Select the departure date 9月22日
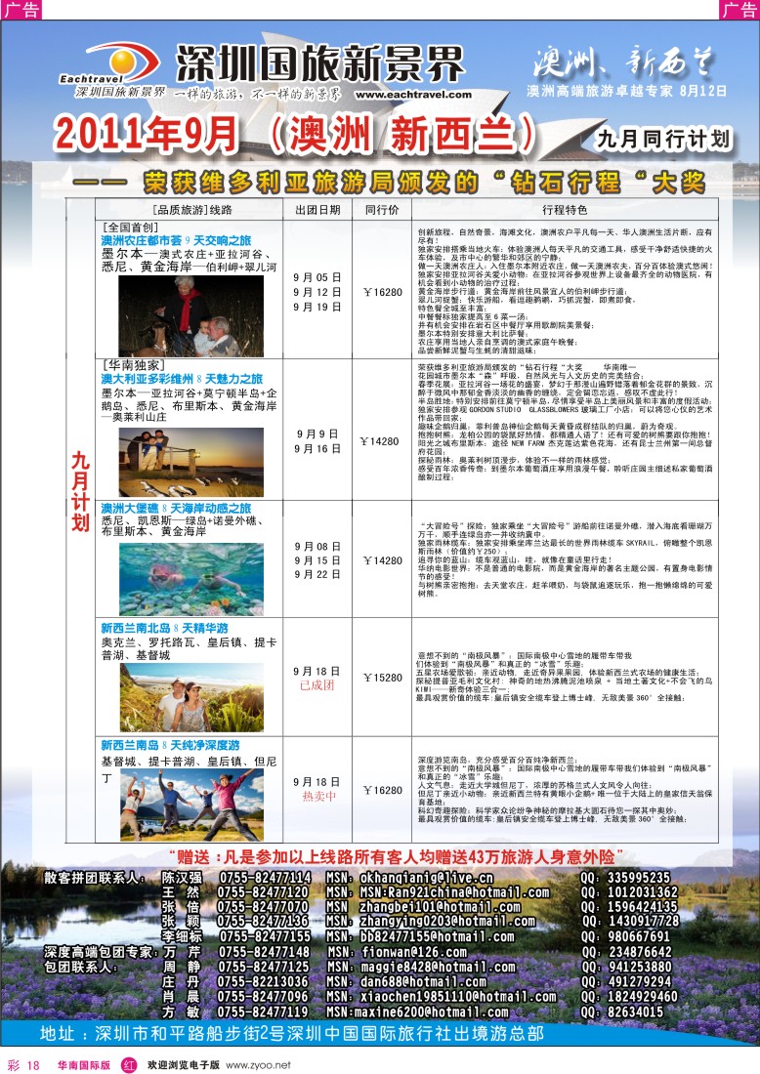The image size is (760, 1074). (x=317, y=575)
